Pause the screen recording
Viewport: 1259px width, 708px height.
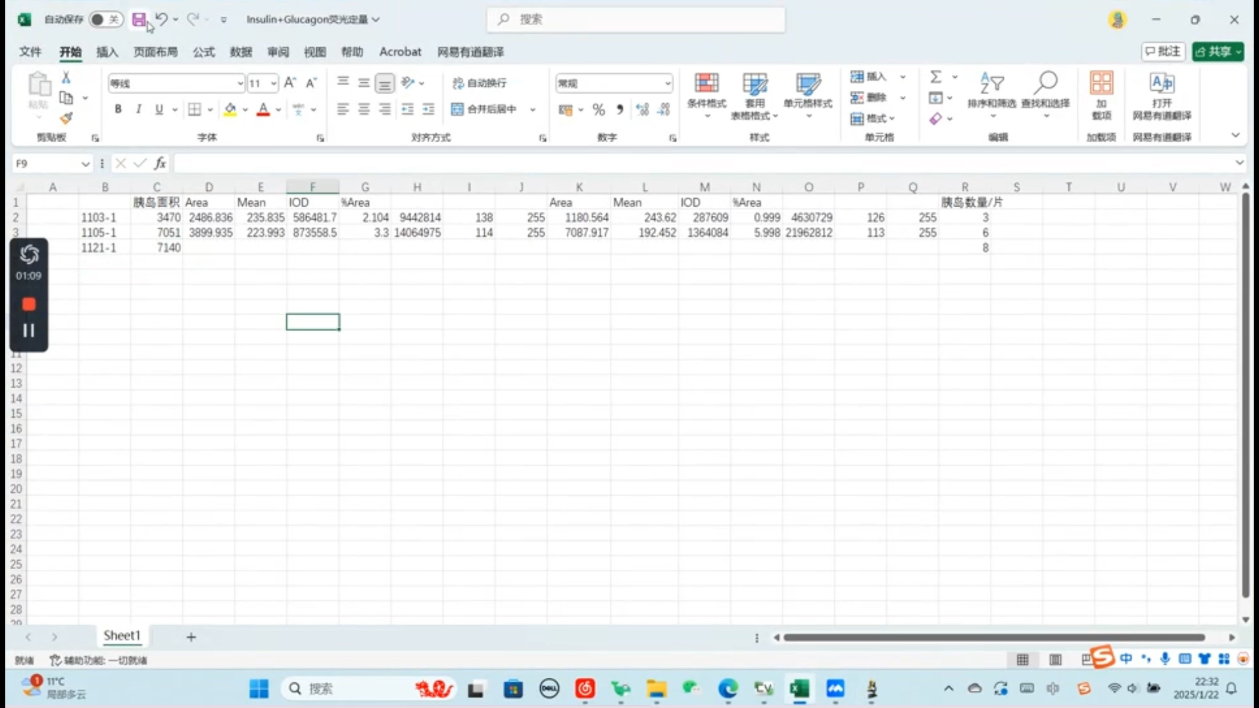coord(29,330)
